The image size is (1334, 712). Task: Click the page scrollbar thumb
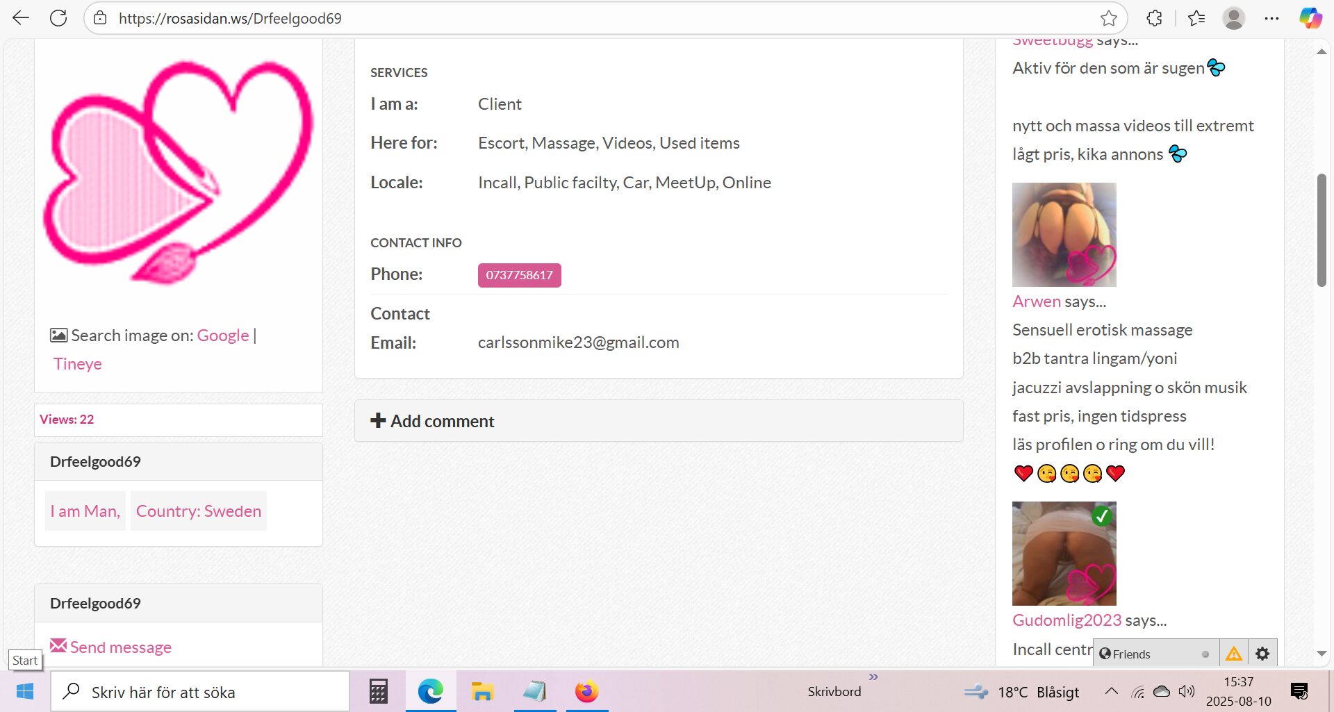coord(1321,229)
